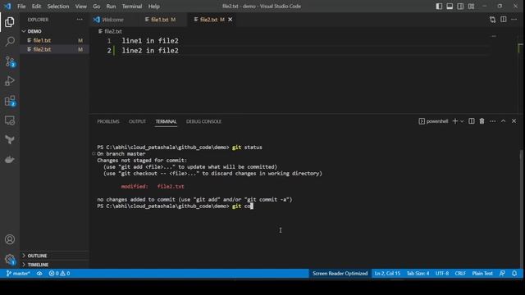This screenshot has height=295, width=525.
Task: Click the feedback icon in status bar
Action: (x=502, y=273)
